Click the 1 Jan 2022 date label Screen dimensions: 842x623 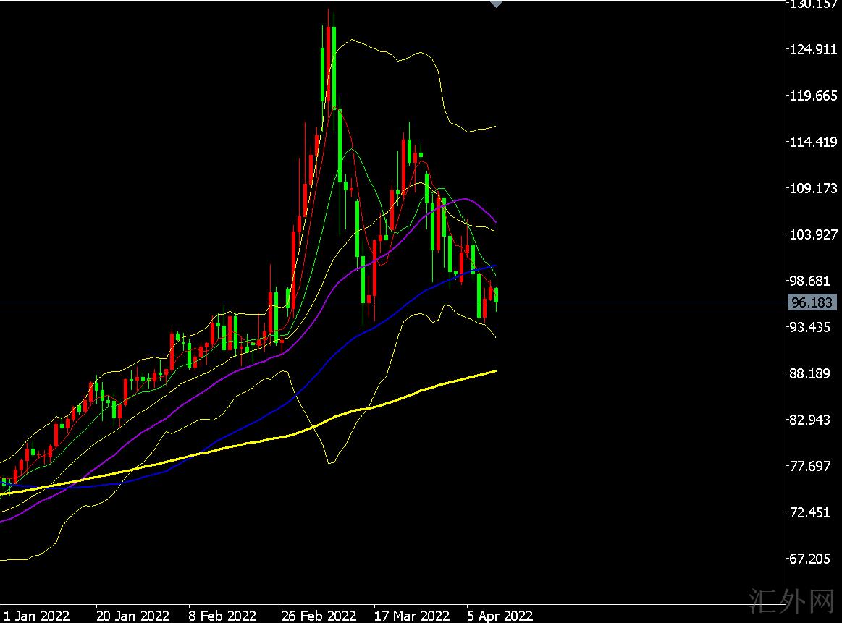36,616
